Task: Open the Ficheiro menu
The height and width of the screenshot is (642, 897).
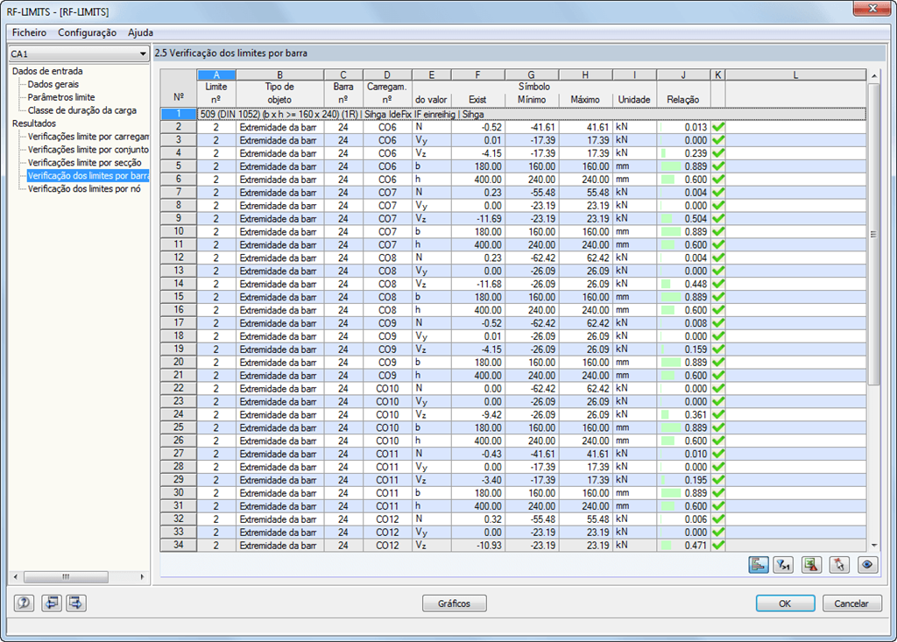Action: click(x=29, y=32)
